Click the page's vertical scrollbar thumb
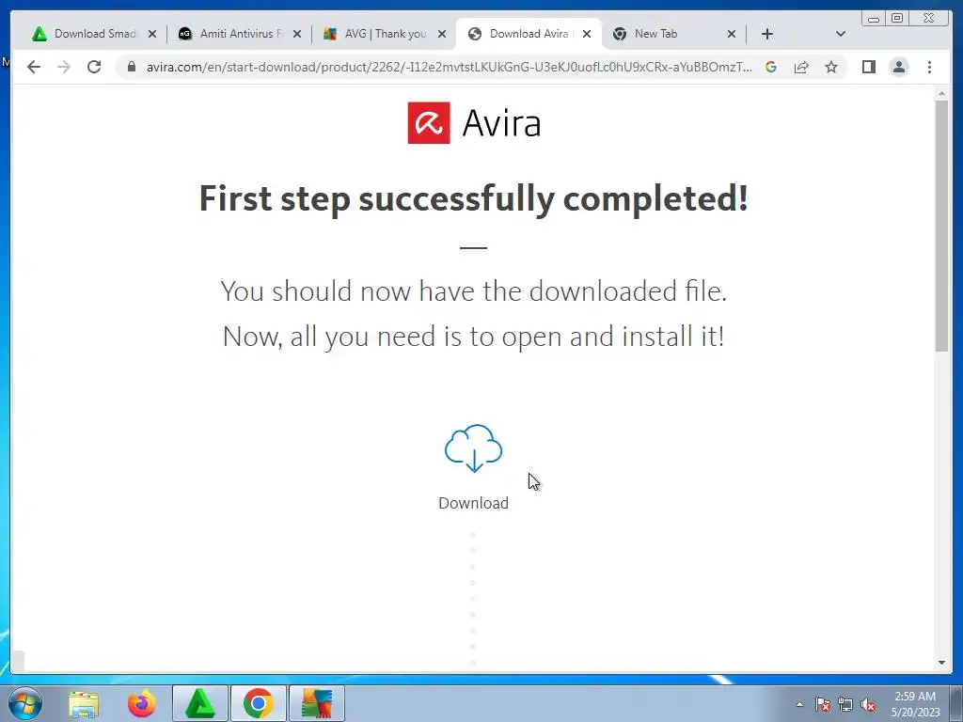 point(941,226)
